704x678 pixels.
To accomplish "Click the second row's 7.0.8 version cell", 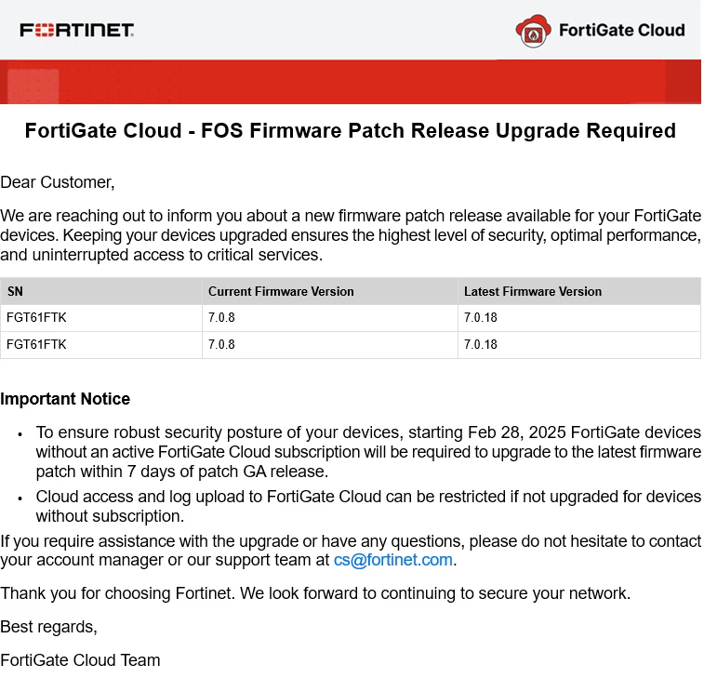I will pyautogui.click(x=330, y=345).
